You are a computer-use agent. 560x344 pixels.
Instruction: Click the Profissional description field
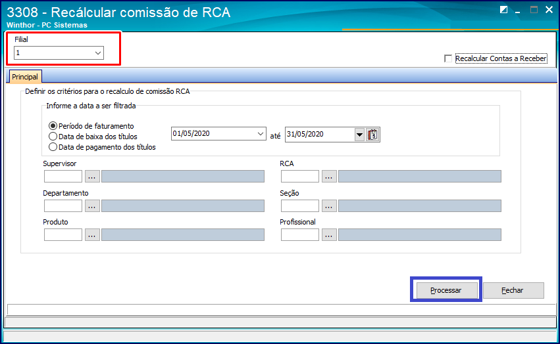pos(420,235)
